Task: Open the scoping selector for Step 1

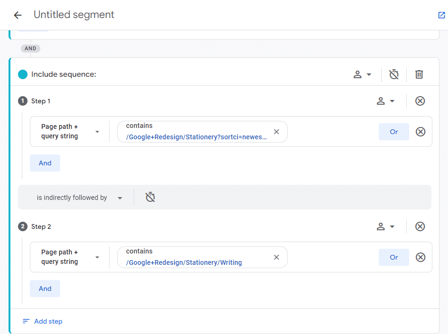Action: (x=386, y=101)
